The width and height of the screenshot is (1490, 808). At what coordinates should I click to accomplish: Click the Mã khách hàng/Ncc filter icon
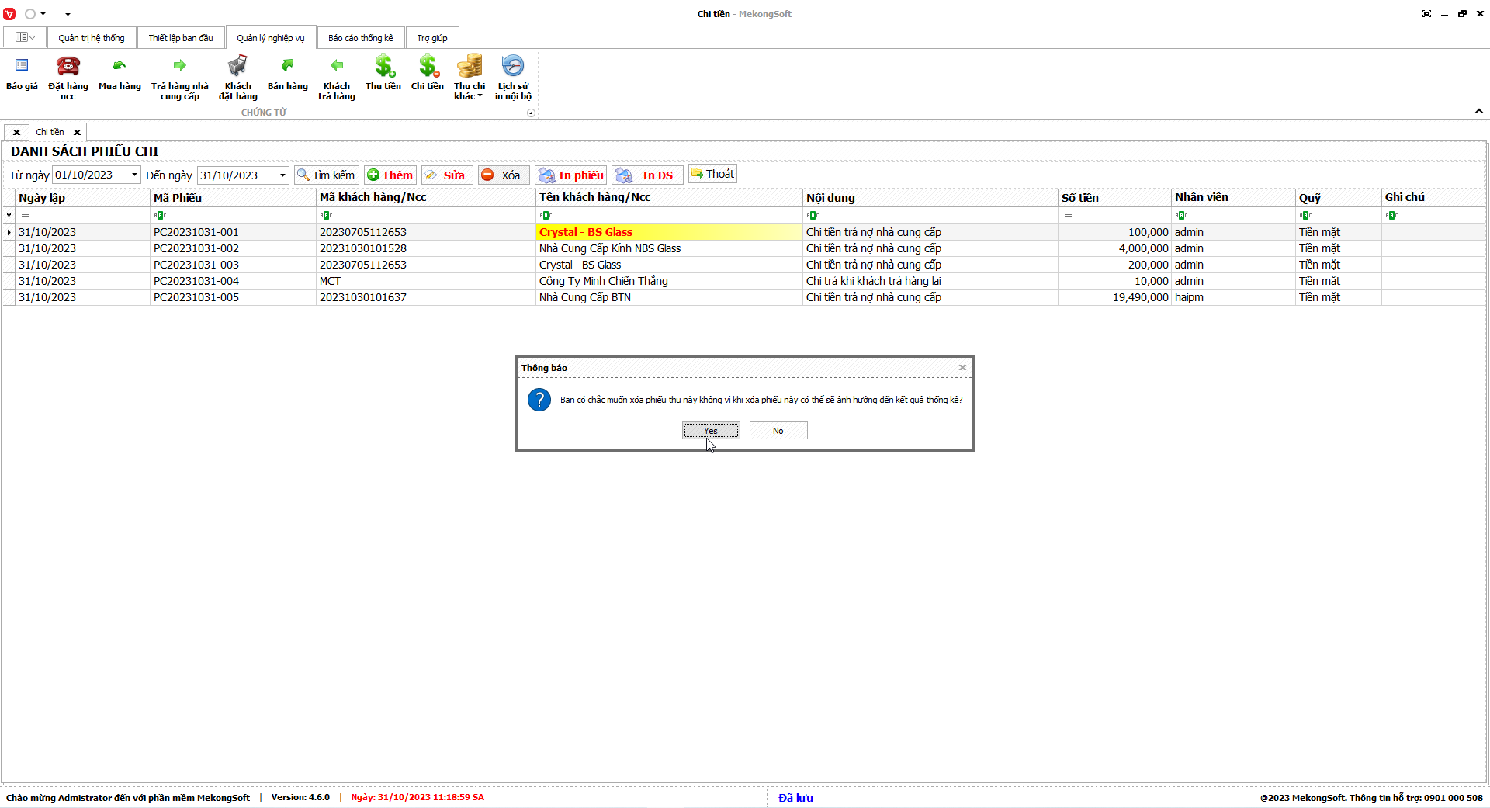pos(326,216)
